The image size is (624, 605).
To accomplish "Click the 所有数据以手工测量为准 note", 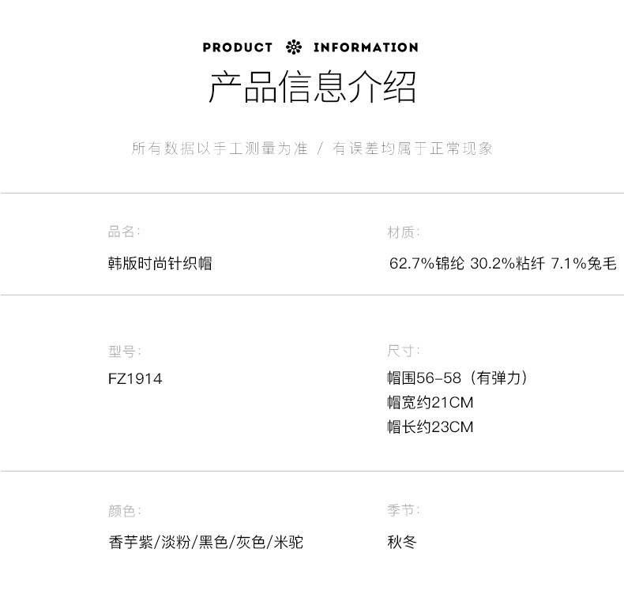I will click(220, 148).
